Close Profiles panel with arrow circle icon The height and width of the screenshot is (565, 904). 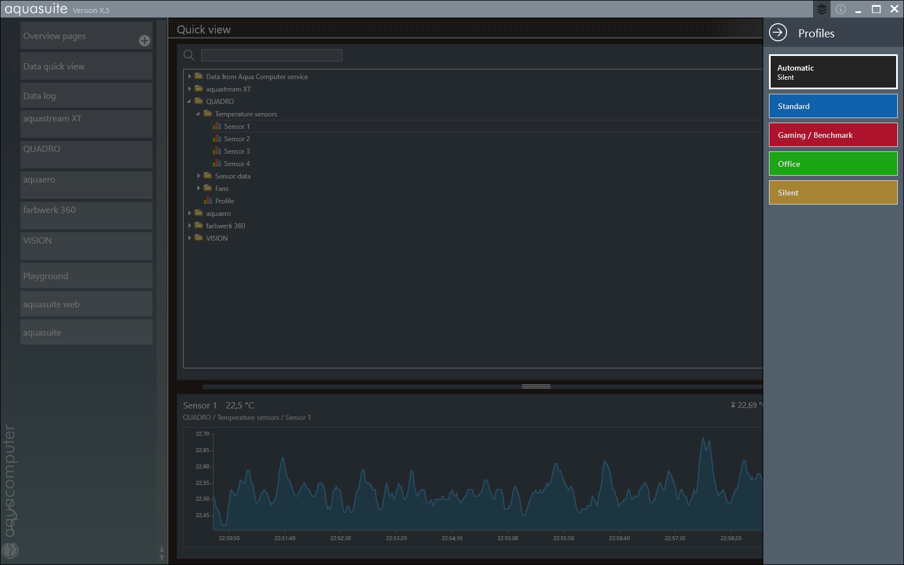tap(778, 33)
